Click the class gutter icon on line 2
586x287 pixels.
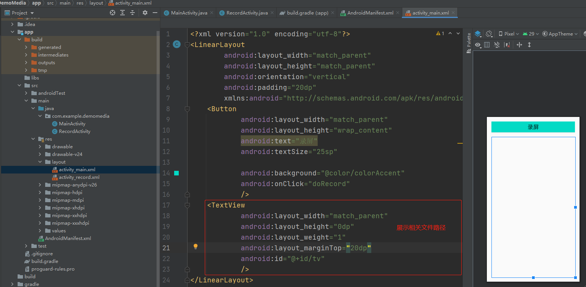176,44
